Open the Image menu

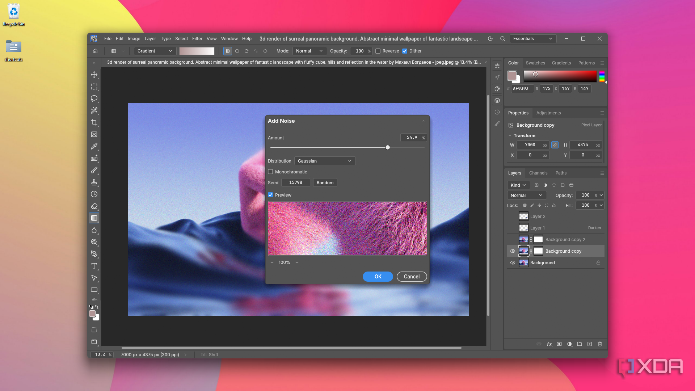pyautogui.click(x=134, y=39)
